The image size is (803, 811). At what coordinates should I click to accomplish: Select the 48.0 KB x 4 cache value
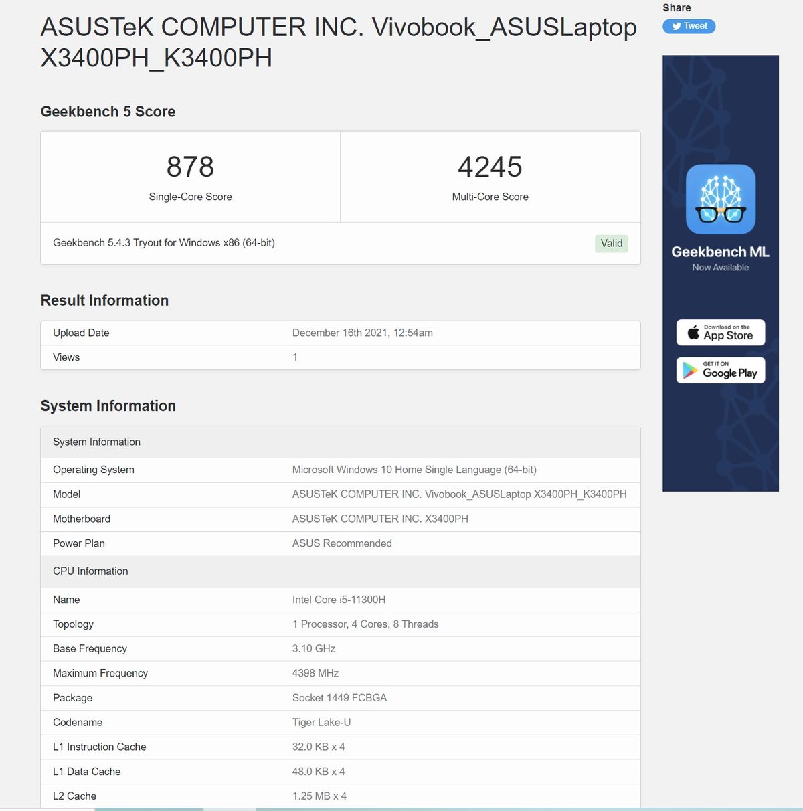click(319, 772)
